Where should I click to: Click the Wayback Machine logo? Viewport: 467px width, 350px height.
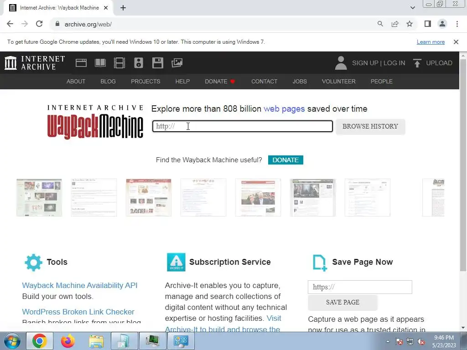point(95,122)
